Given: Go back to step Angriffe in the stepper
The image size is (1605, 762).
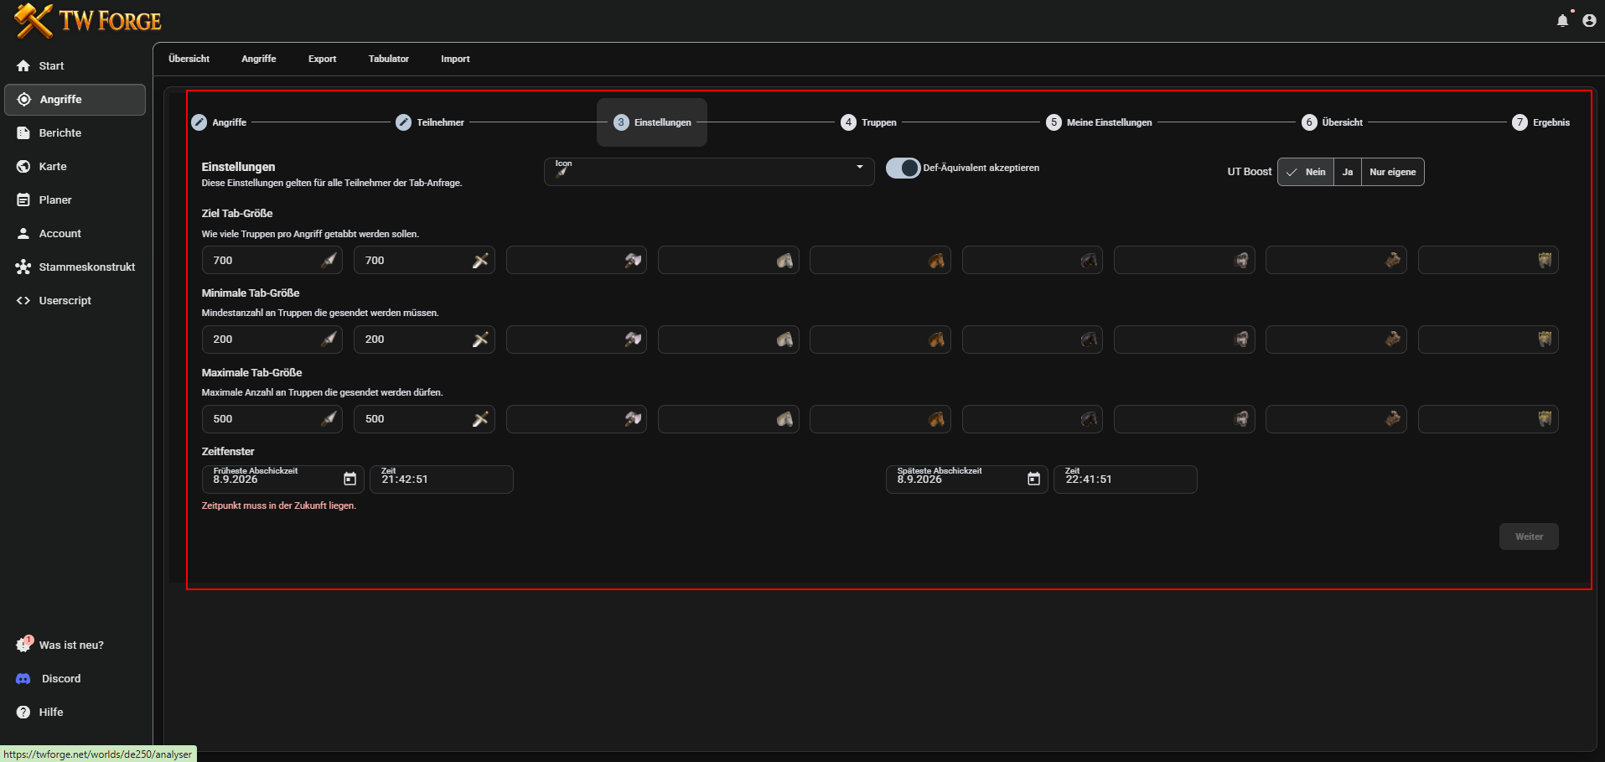Looking at the screenshot, I should point(219,122).
